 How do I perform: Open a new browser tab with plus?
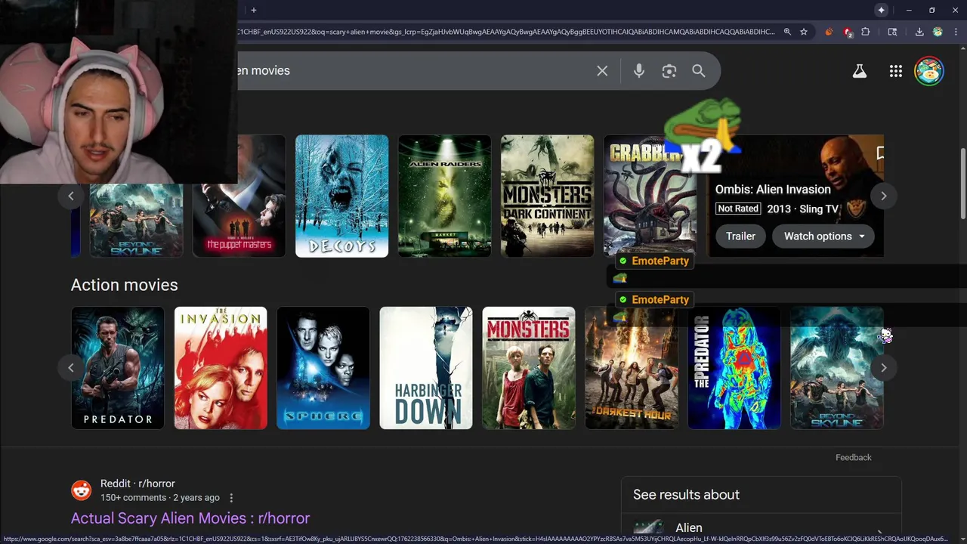coord(254,10)
